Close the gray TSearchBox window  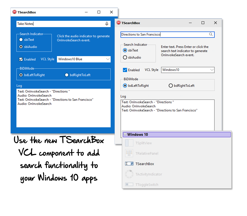pos(216,23)
